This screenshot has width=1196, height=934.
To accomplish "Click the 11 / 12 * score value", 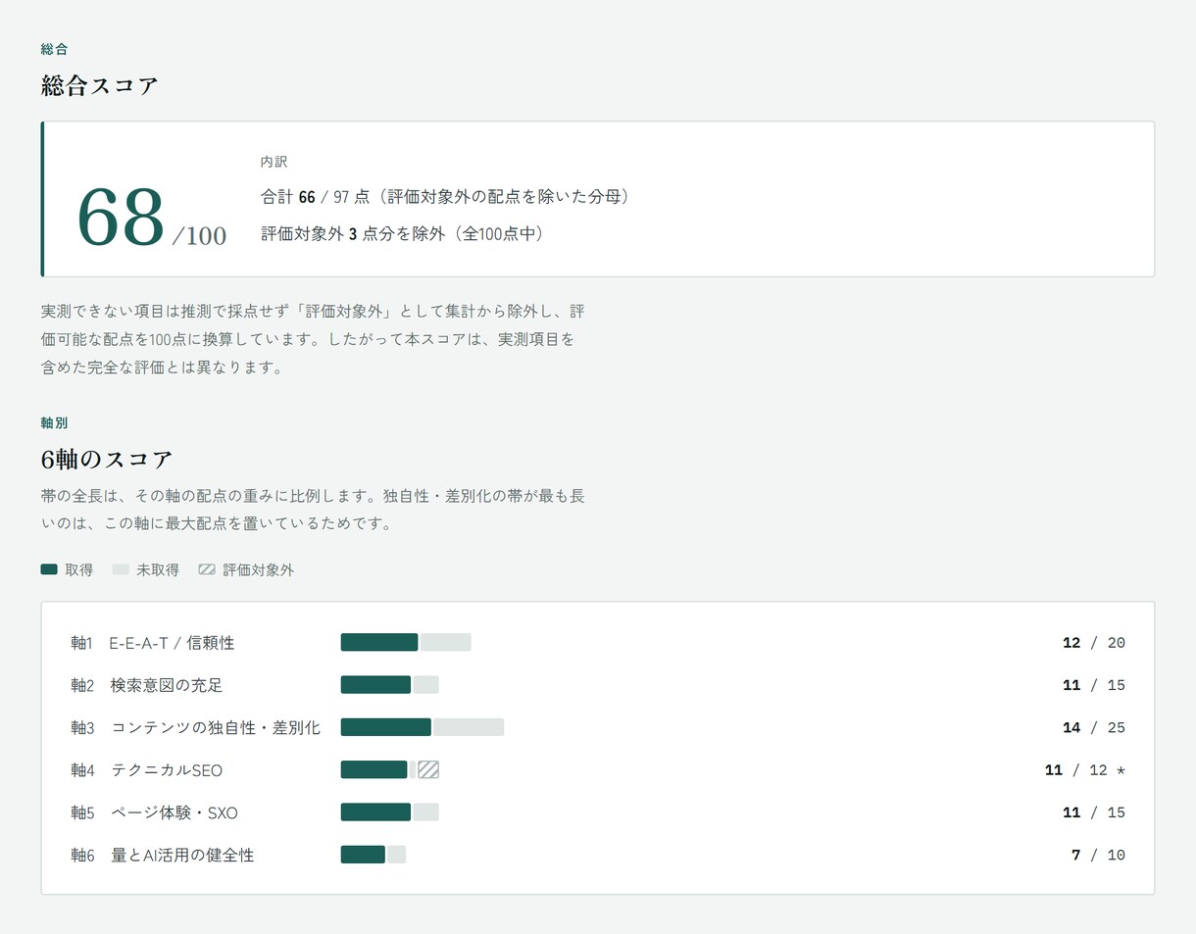I will pyautogui.click(x=1085, y=770).
